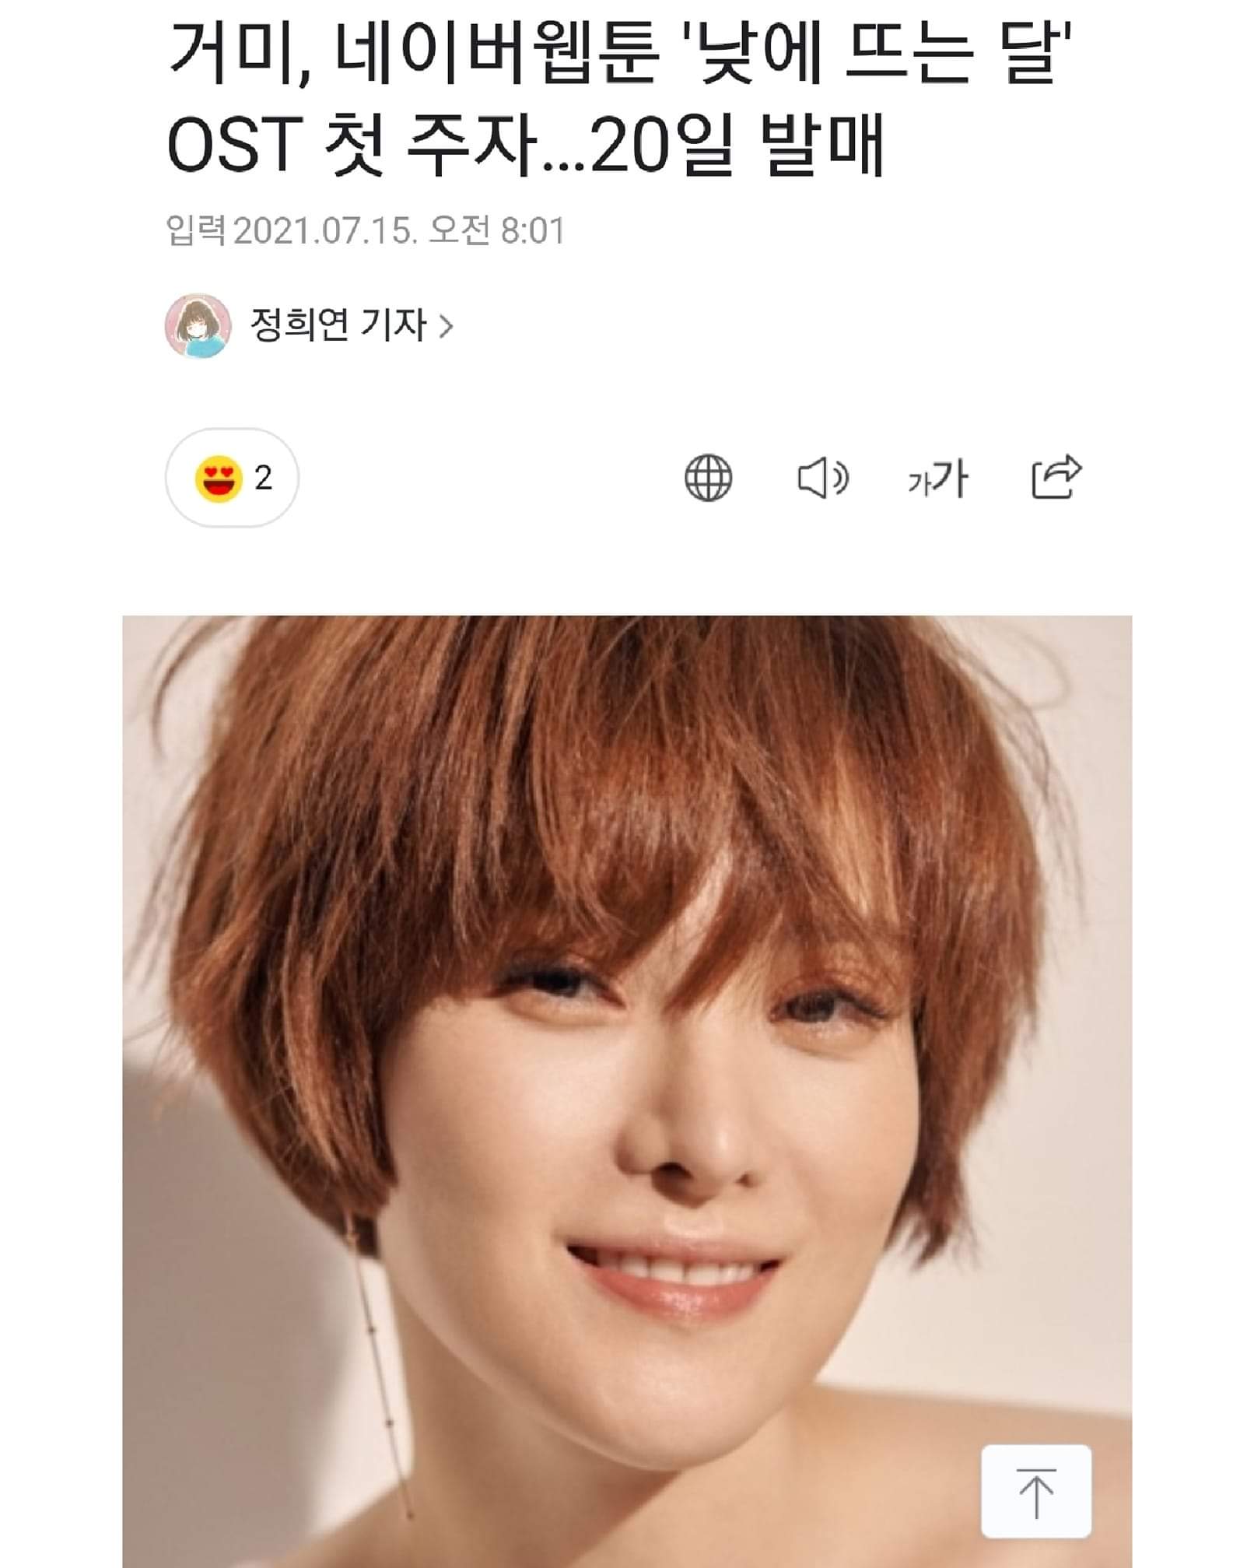Image resolution: width=1254 pixels, height=1568 pixels.
Task: Click the smaller 가 in the font control
Action: click(918, 484)
